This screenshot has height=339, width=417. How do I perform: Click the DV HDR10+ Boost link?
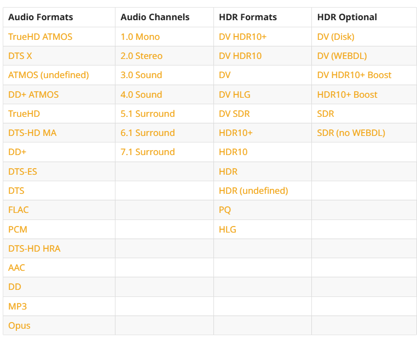[x=354, y=75]
